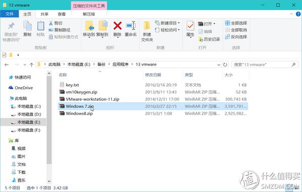Viewport: 302px width, 192px height.
Task: Sort by Type (类型) column header
Action: click(x=189, y=75)
